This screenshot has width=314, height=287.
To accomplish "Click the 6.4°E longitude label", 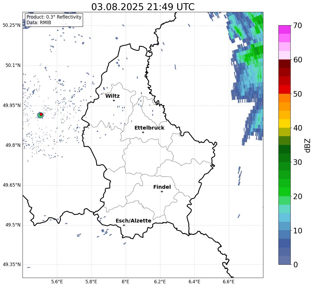I will click(194, 282).
